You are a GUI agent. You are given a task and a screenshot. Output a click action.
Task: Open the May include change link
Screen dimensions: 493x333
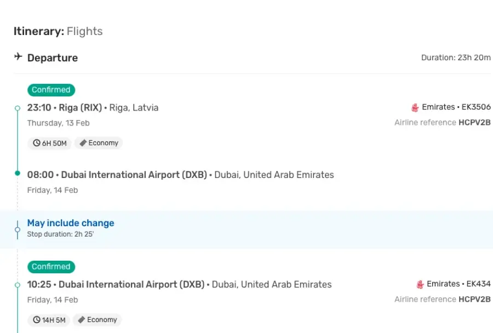tap(71, 223)
